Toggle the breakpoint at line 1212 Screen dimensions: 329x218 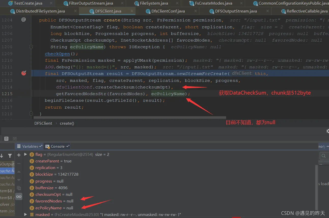pos(24,73)
